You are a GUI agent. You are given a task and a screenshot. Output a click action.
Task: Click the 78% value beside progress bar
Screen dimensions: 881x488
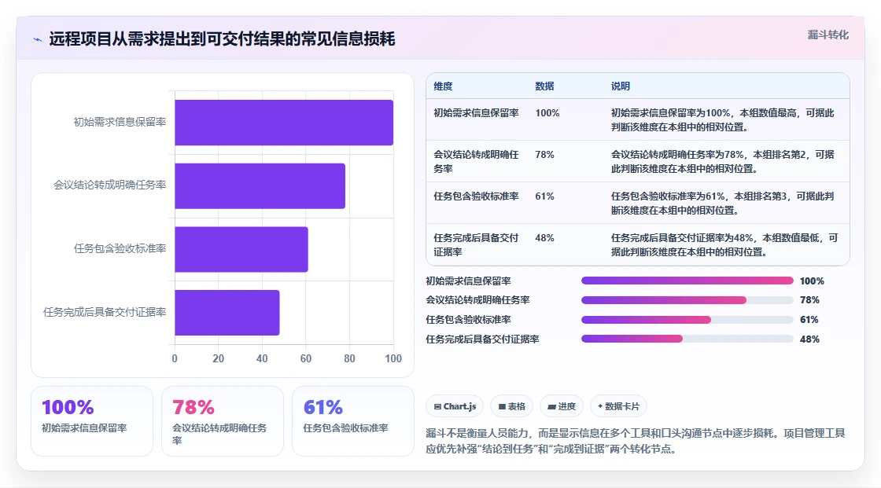point(809,300)
